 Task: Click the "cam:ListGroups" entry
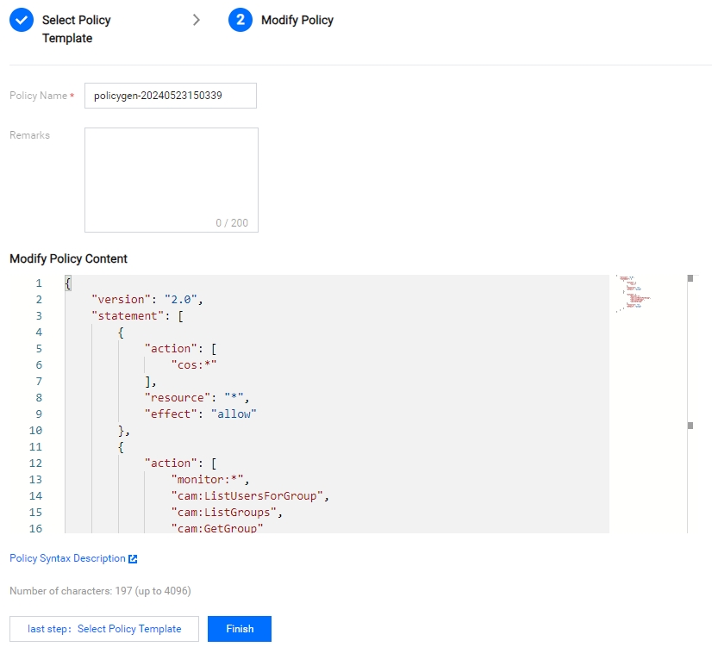(x=227, y=512)
